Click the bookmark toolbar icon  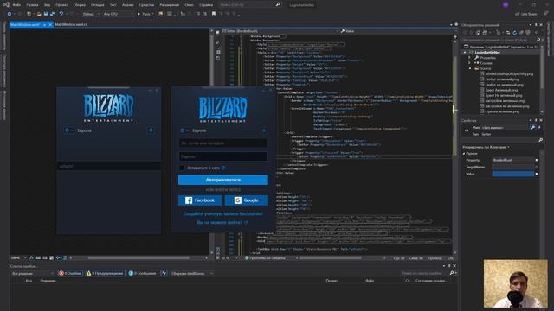pyautogui.click(x=214, y=14)
